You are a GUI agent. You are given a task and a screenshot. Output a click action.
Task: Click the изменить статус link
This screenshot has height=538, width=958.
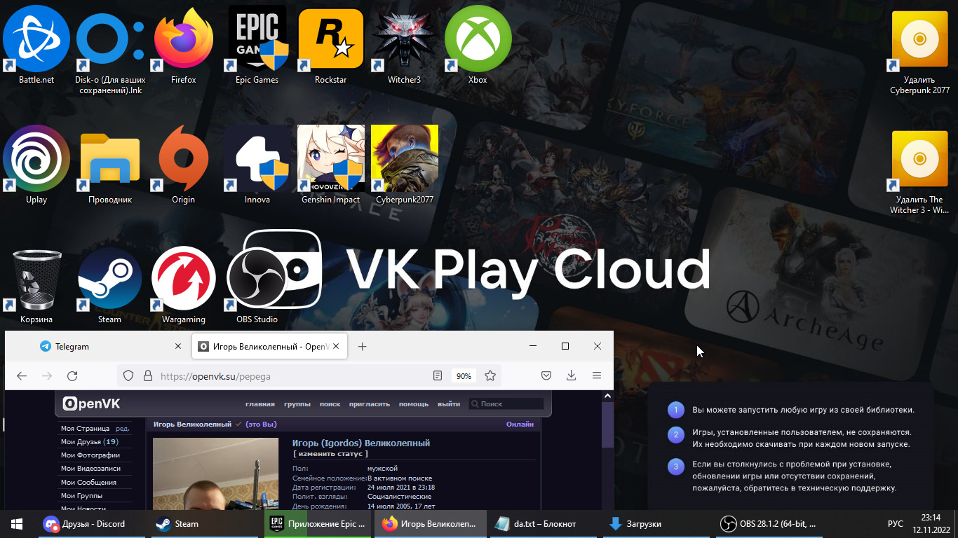pyautogui.click(x=330, y=454)
